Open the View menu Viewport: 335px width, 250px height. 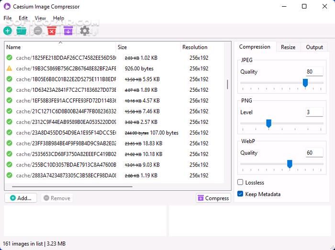pos(40,18)
